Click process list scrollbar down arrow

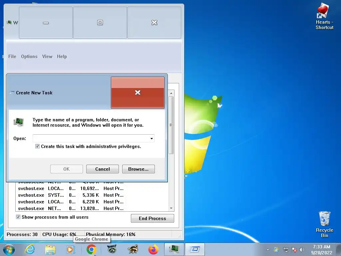click(171, 208)
